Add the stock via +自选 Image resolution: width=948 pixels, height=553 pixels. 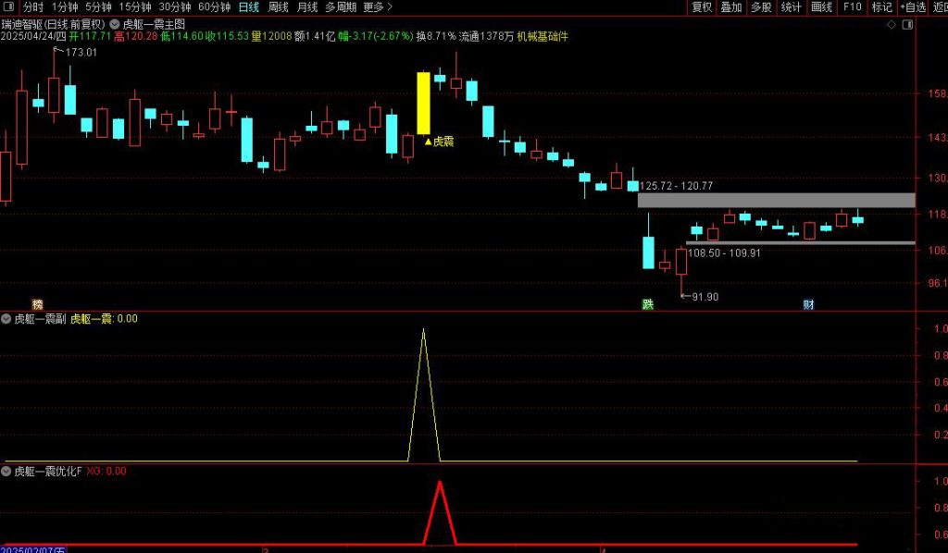pyautogui.click(x=911, y=6)
